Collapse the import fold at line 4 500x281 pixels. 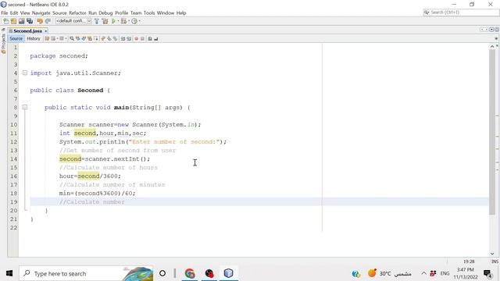(x=25, y=73)
